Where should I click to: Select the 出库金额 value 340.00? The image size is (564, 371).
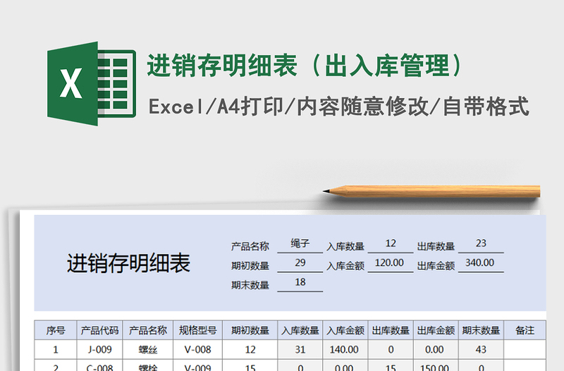click(481, 263)
